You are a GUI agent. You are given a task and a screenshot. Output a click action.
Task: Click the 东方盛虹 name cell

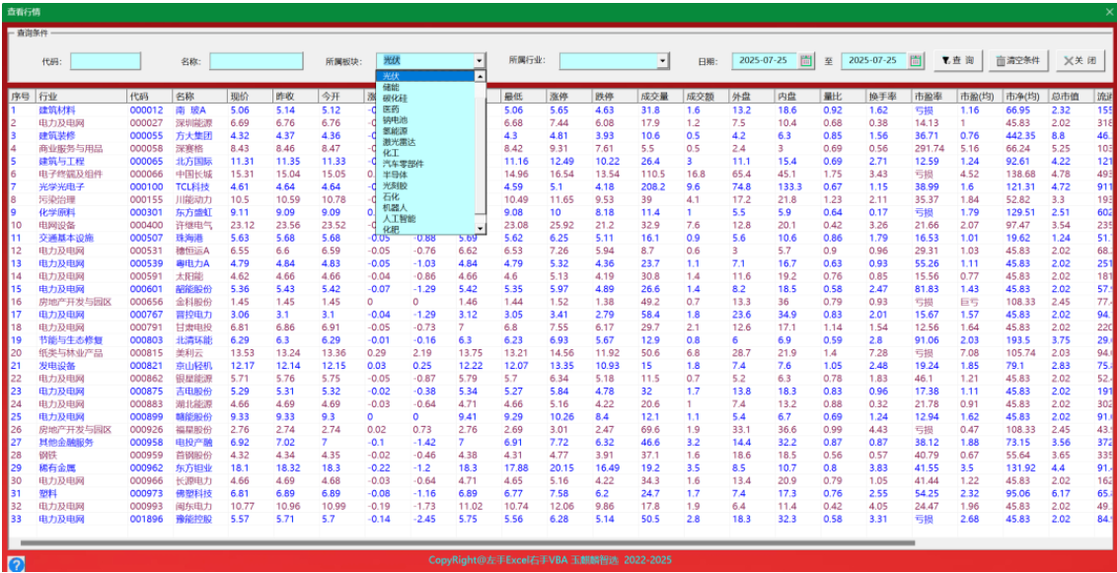tap(193, 212)
